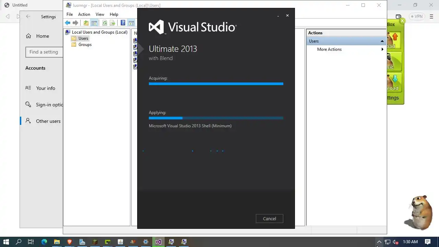
Task: Expand More Actions submenu arrow
Action: 382,49
